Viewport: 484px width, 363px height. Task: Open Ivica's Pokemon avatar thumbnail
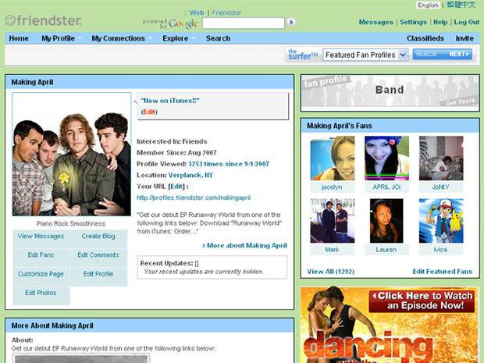(440, 221)
